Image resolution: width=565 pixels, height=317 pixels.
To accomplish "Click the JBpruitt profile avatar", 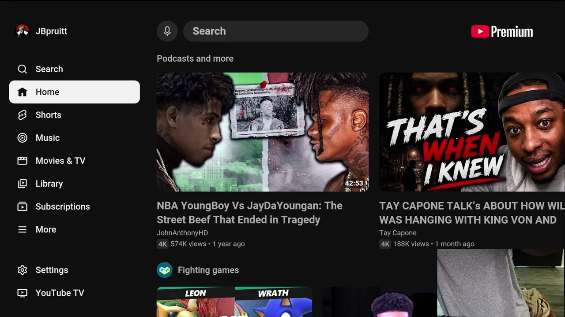I will (x=23, y=31).
